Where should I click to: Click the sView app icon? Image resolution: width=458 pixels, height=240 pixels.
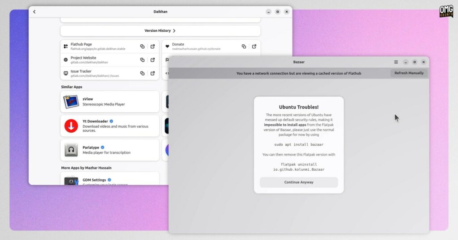[x=71, y=101]
